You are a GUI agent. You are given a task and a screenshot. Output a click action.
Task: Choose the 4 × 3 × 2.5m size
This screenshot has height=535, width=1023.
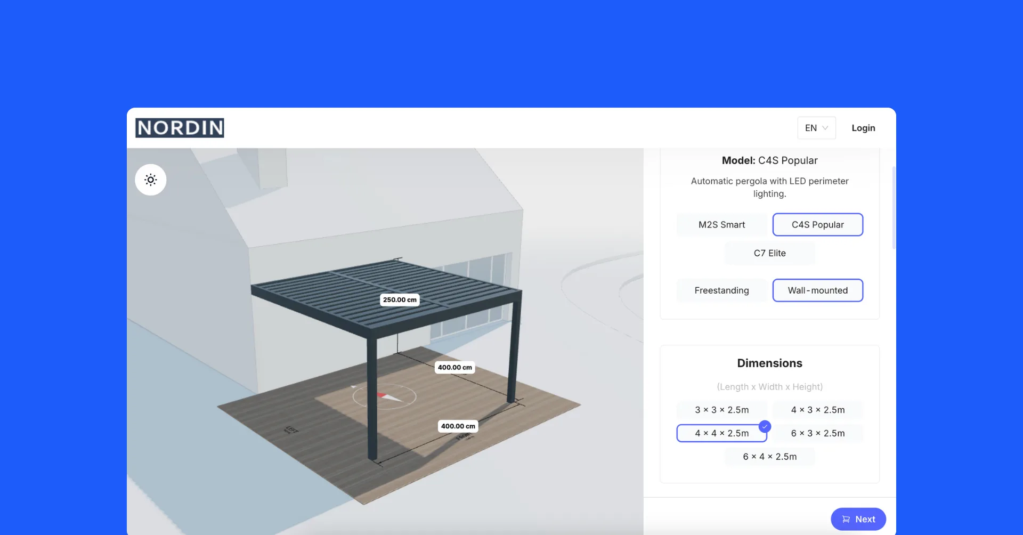point(817,410)
